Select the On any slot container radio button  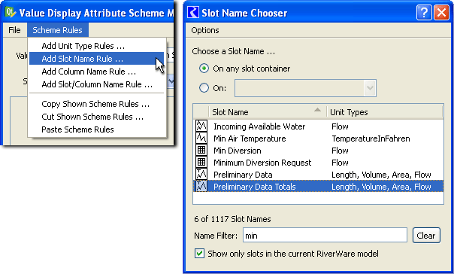(204, 68)
